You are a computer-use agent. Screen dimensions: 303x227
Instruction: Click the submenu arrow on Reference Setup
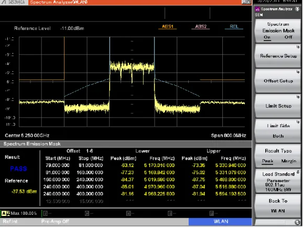coord(298,47)
